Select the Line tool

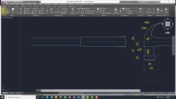tap(3, 10)
